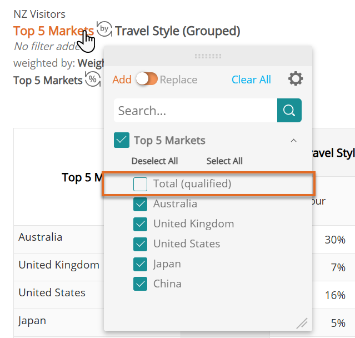
Task: Toggle the Add/Replace switch
Action: [147, 79]
